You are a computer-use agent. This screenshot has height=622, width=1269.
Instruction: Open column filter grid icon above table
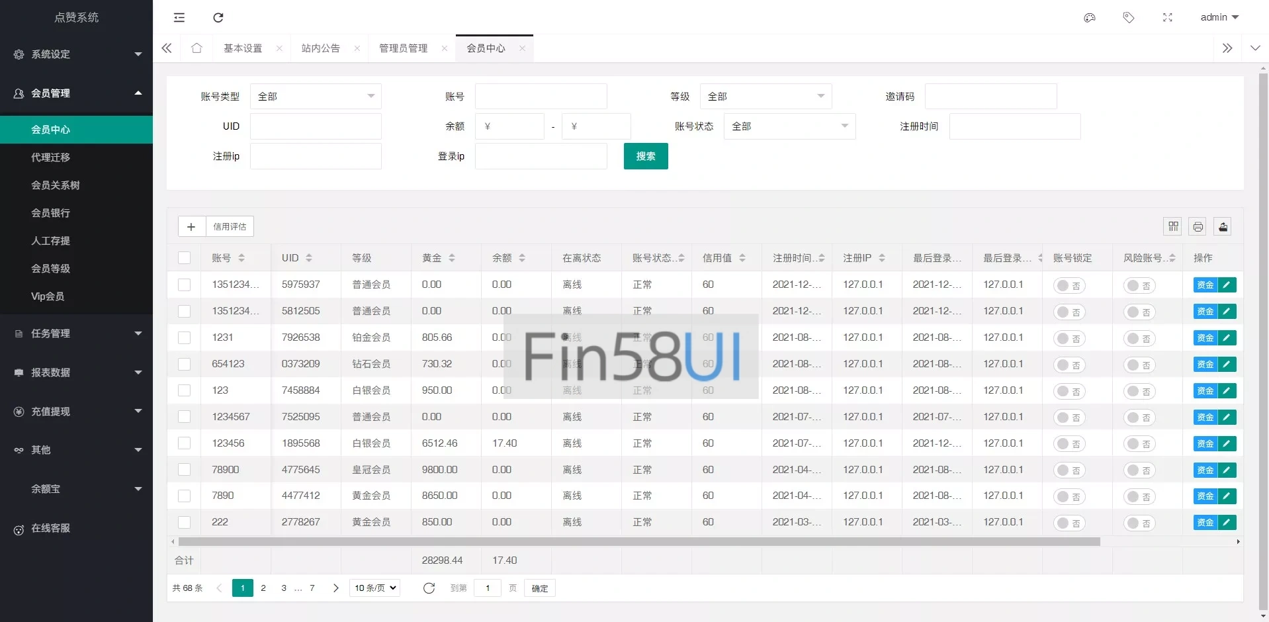click(1173, 227)
